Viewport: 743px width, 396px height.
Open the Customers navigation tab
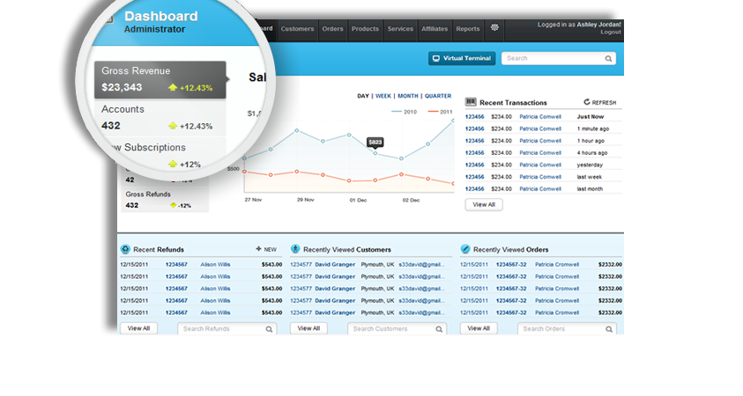(x=297, y=29)
